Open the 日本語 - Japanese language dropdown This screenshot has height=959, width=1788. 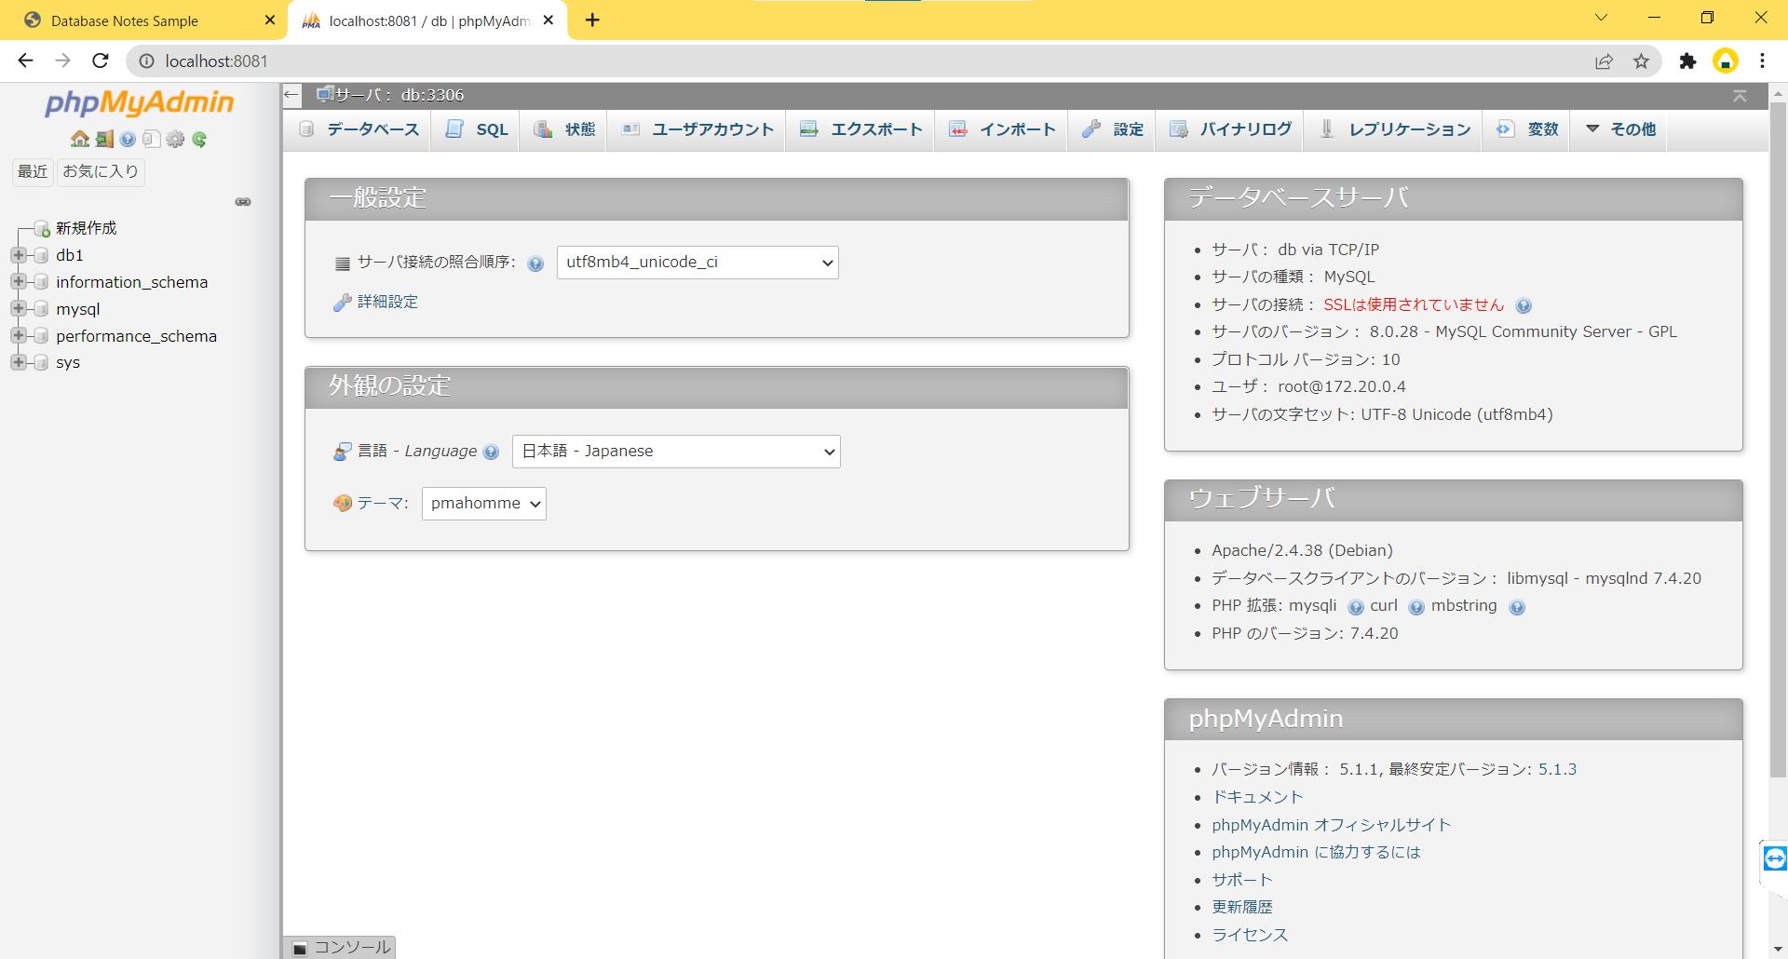[676, 452]
